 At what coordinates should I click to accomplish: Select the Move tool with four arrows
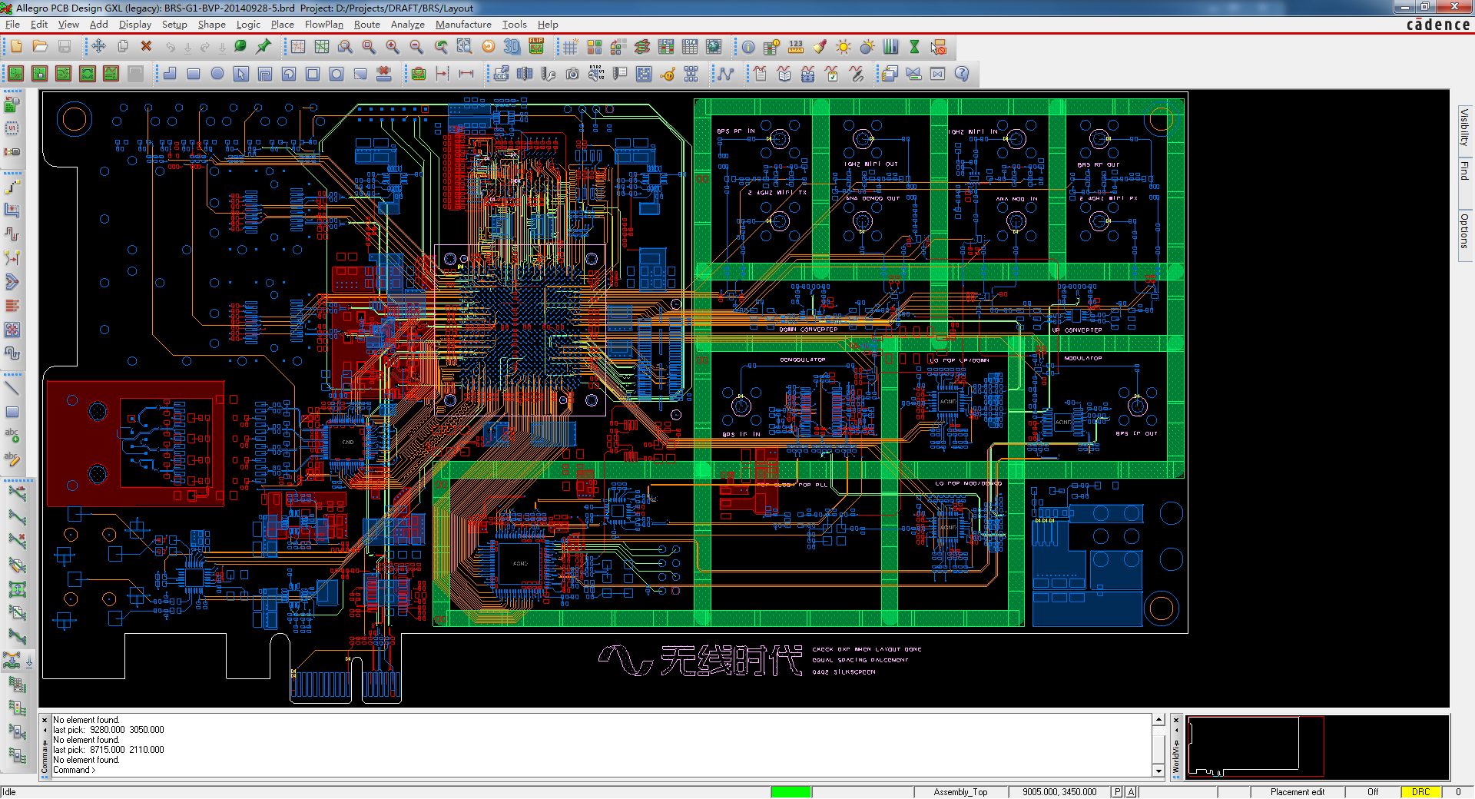pyautogui.click(x=98, y=47)
